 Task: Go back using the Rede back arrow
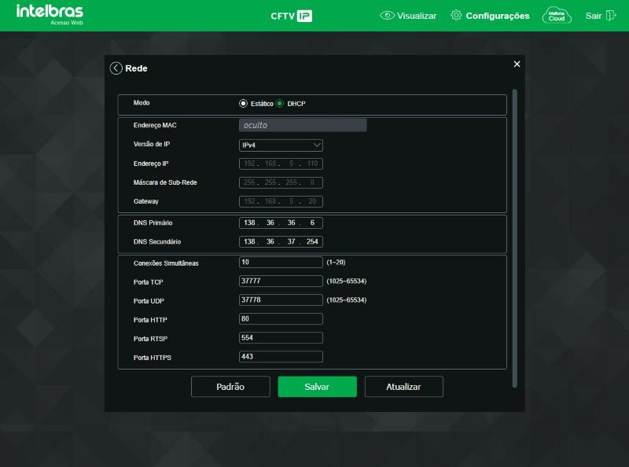pyautogui.click(x=116, y=68)
